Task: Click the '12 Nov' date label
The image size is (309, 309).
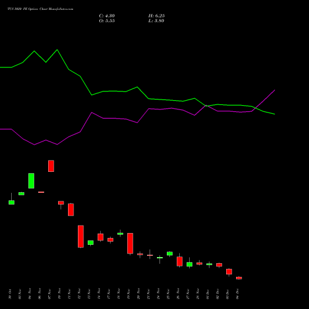Action: [79, 294]
